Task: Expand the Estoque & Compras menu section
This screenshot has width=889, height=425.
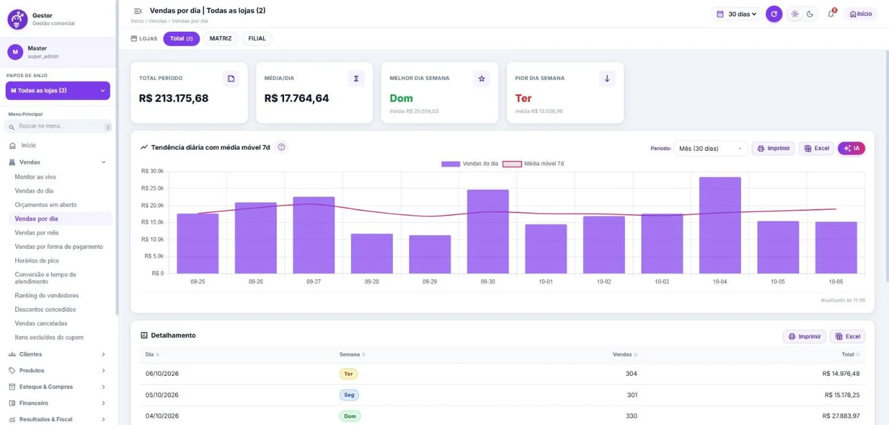Action: pos(58,387)
